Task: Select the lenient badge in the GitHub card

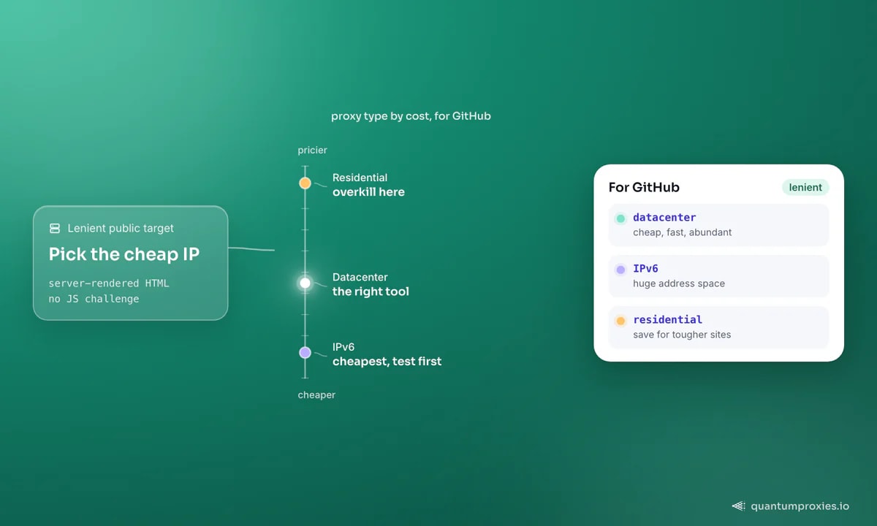Action: click(x=805, y=188)
